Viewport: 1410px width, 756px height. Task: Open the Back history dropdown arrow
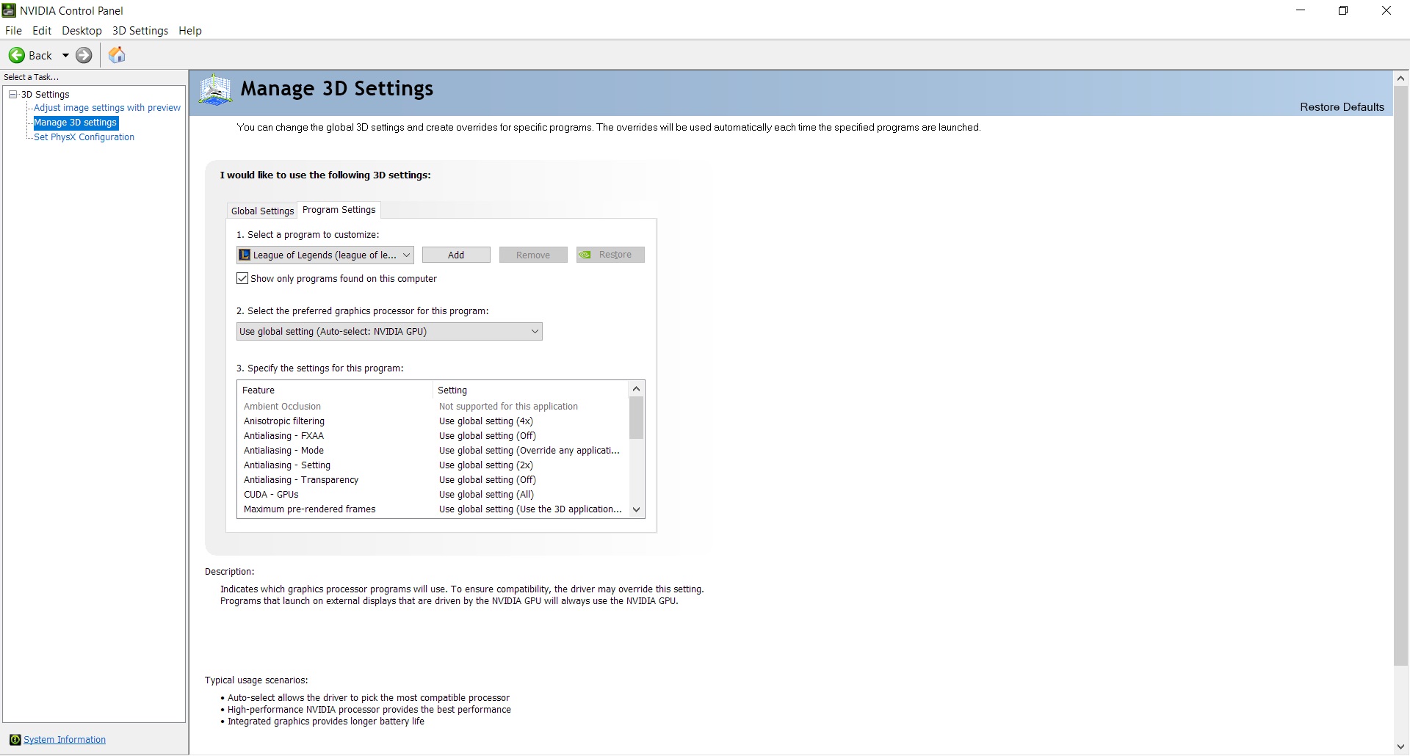(x=65, y=55)
